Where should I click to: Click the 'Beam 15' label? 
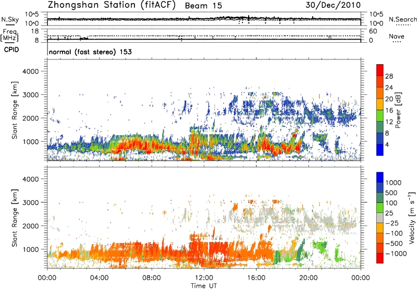[203, 6]
